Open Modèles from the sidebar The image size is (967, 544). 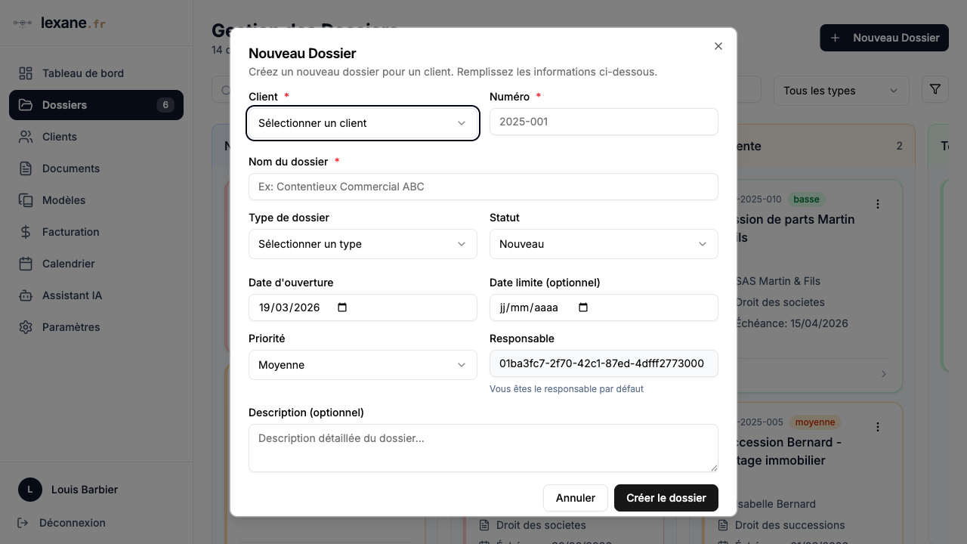point(63,200)
